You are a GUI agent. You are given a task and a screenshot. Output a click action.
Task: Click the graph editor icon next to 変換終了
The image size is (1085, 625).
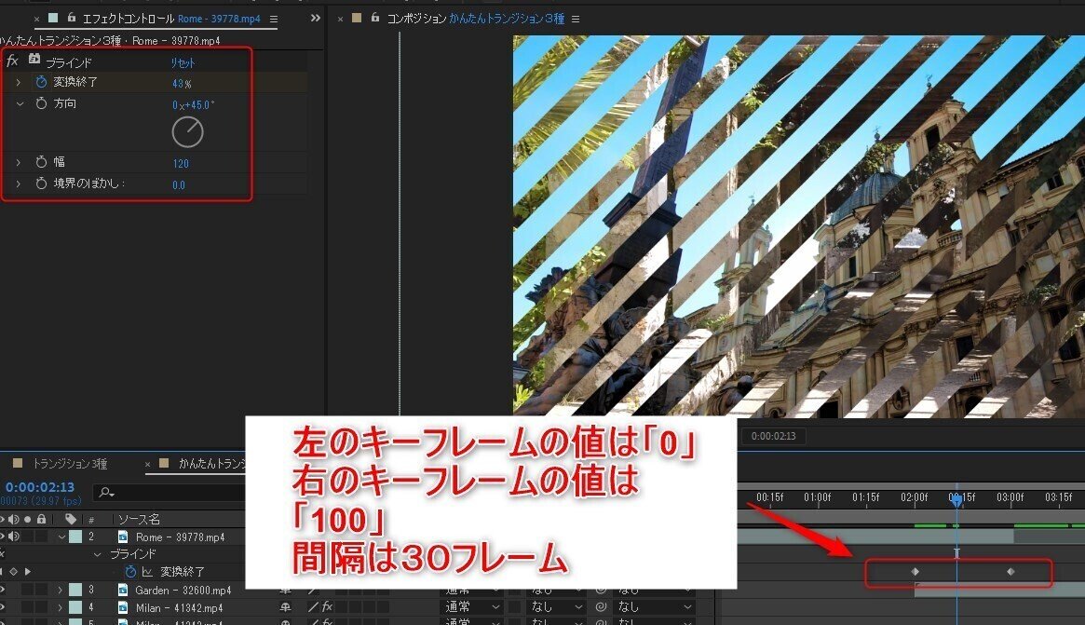pyautogui.click(x=147, y=571)
